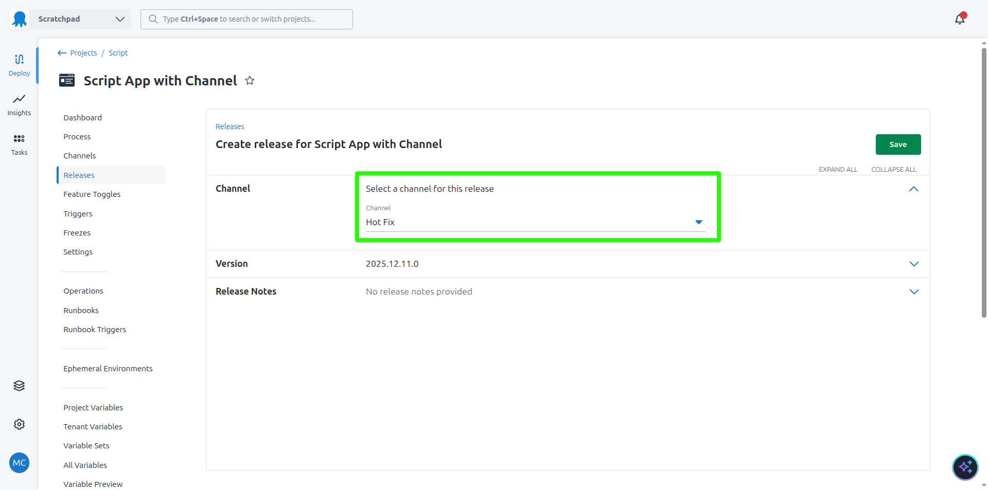This screenshot has height=490, width=988.
Task: Open the configuration gear icon
Action: coord(19,424)
